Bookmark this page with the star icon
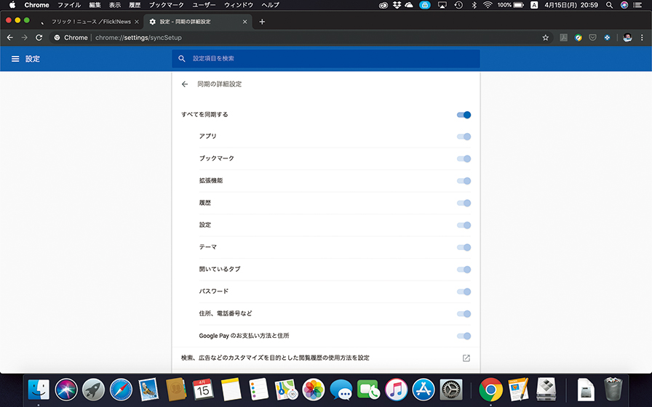 546,38
